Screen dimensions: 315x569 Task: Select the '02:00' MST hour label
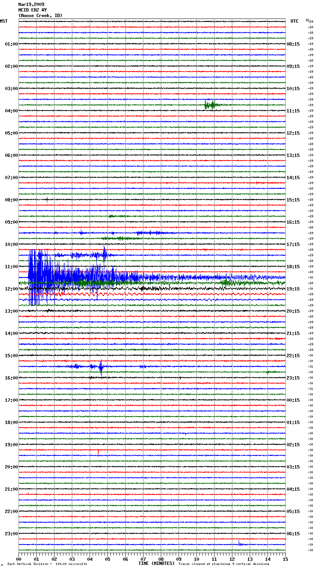click(11, 66)
